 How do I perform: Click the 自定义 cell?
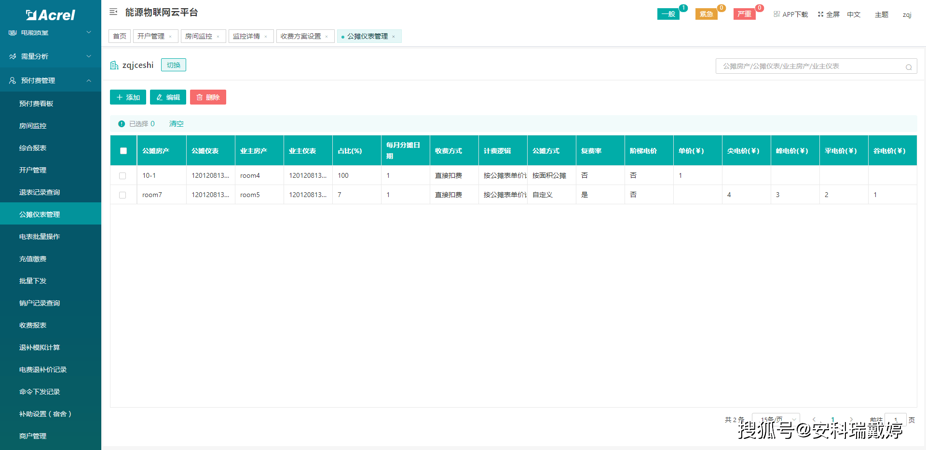coord(551,195)
